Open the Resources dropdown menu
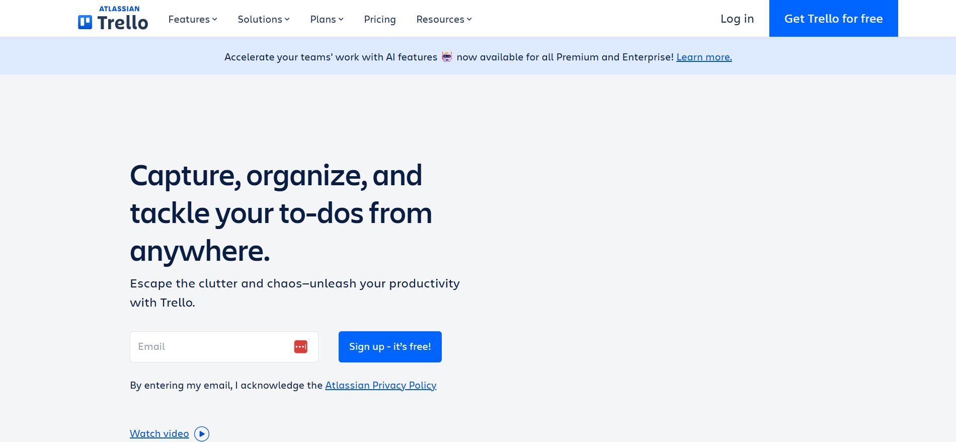This screenshot has height=442, width=956. click(x=444, y=19)
